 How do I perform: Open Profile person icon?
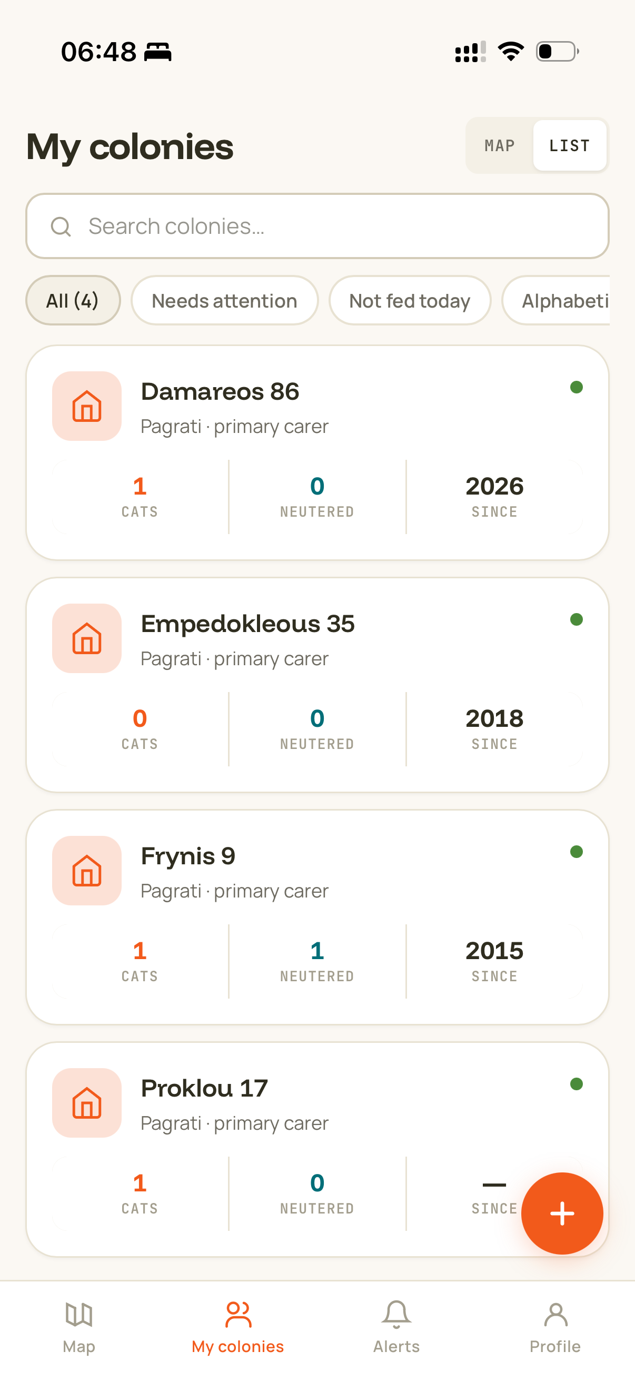pos(555,1315)
